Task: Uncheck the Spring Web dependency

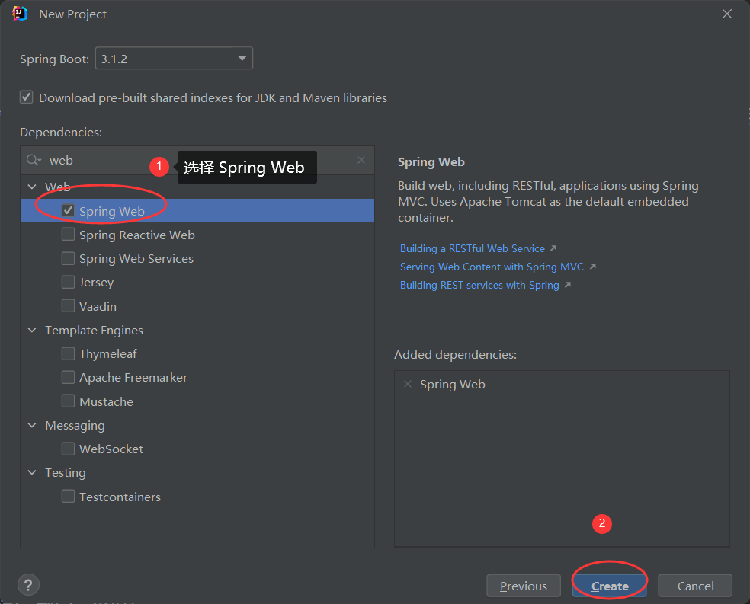Action: (x=69, y=211)
